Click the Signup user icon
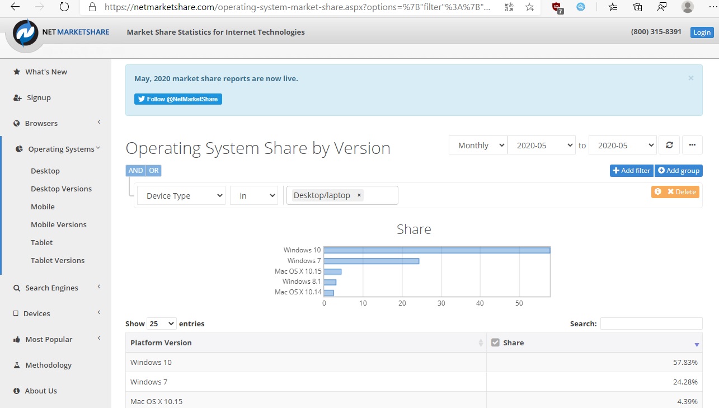Viewport: 719px width, 408px height. [17, 97]
